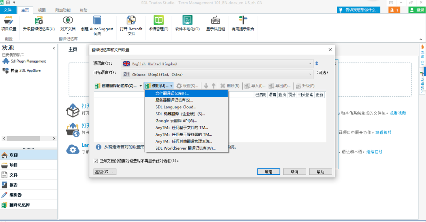Collapse the ribbon with chevron
This screenshot has height=222, width=426.
421,39
